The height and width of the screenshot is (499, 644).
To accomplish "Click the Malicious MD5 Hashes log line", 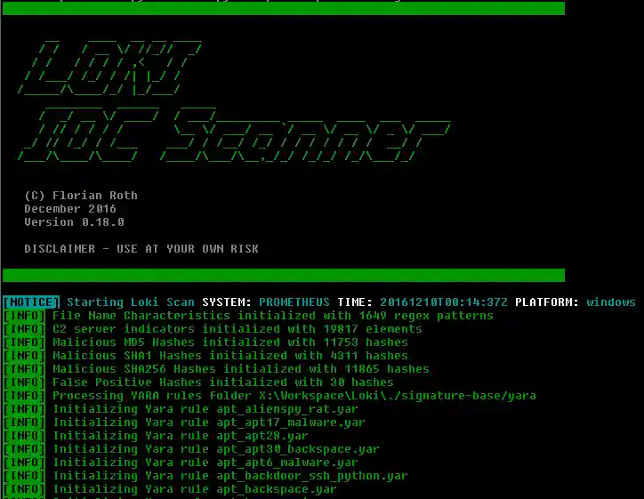I will click(230, 342).
